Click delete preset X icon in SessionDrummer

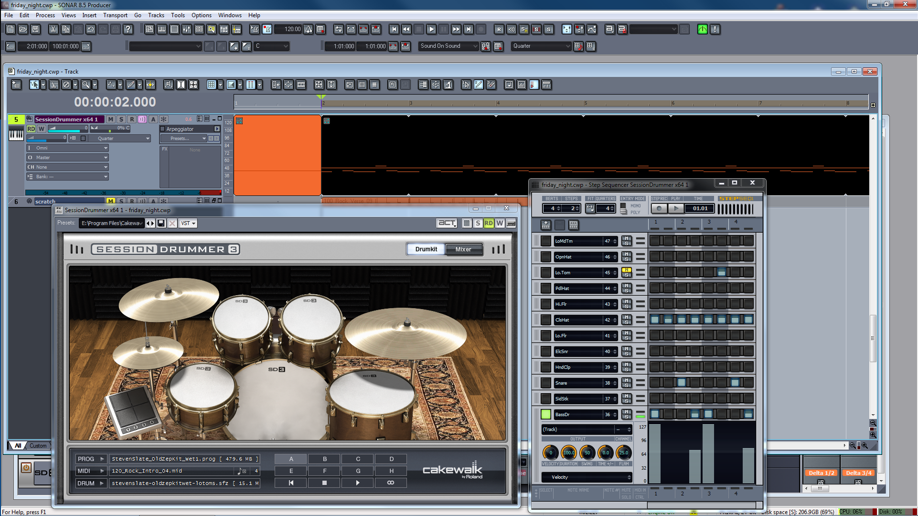172,223
